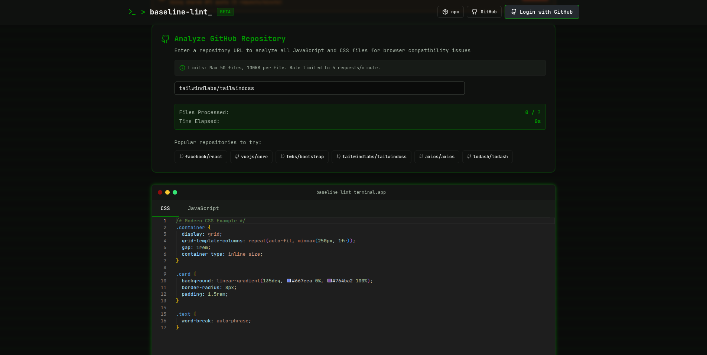This screenshot has width=707, height=355.
Task: Click line number 8 in the gutter
Action: point(165,268)
